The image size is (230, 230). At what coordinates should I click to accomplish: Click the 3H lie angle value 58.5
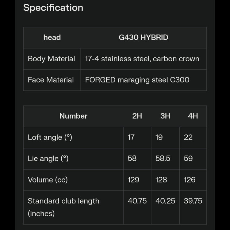click(163, 158)
